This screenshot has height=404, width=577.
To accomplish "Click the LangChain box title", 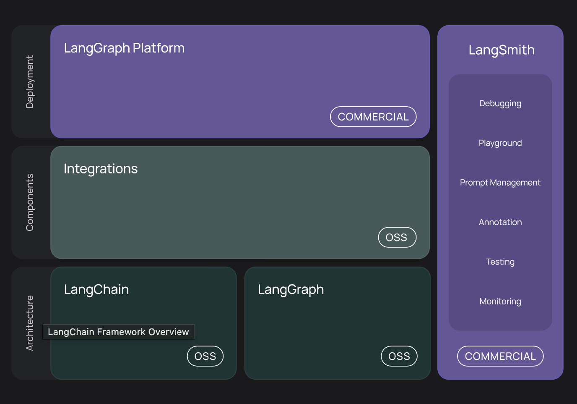I will [96, 289].
